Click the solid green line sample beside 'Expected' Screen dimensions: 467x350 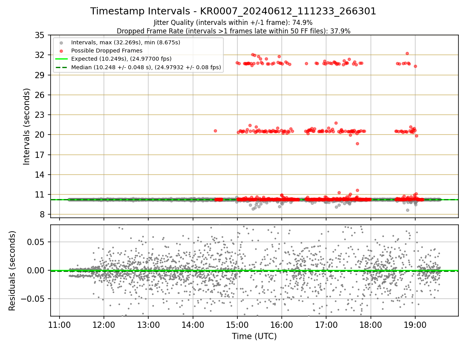point(62,59)
